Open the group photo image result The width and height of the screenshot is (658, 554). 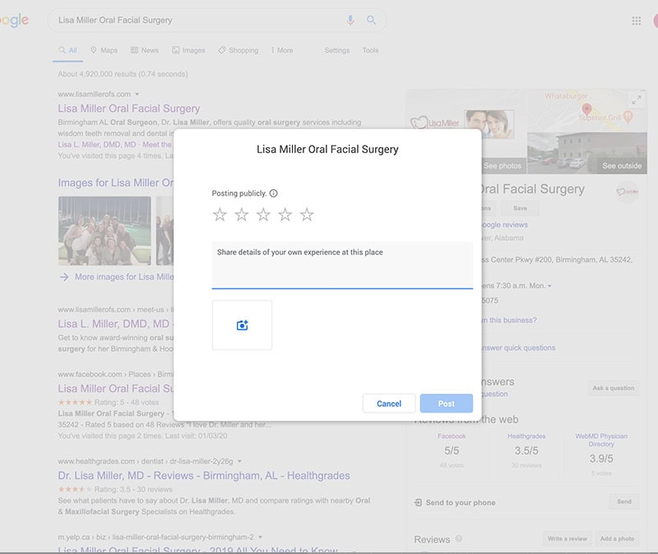click(x=104, y=231)
